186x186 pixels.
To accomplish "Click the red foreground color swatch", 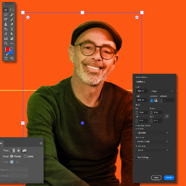I will point(7,49).
